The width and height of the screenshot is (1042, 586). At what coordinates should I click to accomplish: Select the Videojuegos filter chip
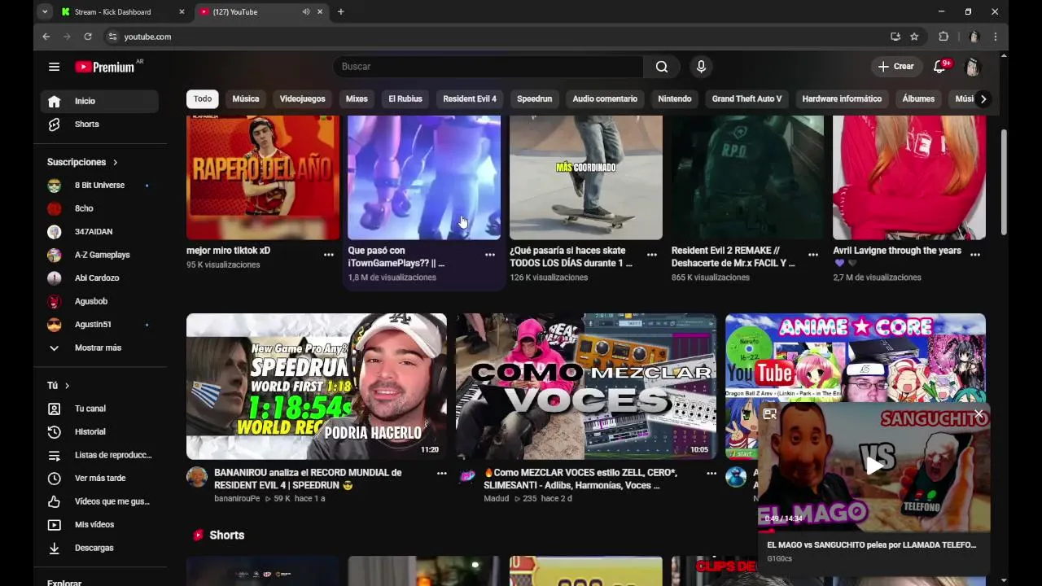pos(302,99)
